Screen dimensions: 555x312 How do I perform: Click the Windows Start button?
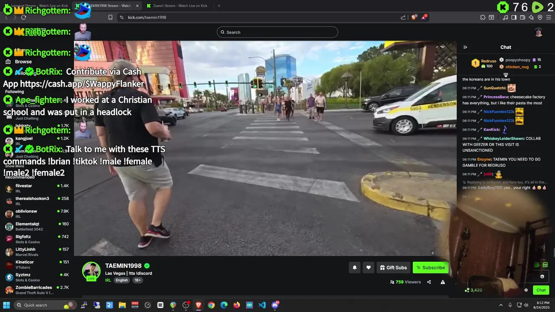coord(7,305)
